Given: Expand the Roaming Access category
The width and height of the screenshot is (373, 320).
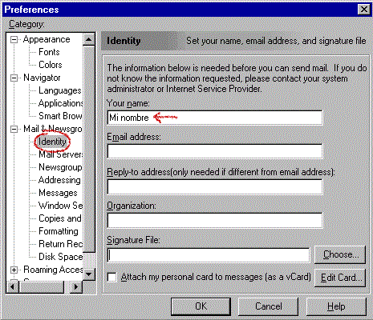Looking at the screenshot, I should pyautogui.click(x=14, y=270).
